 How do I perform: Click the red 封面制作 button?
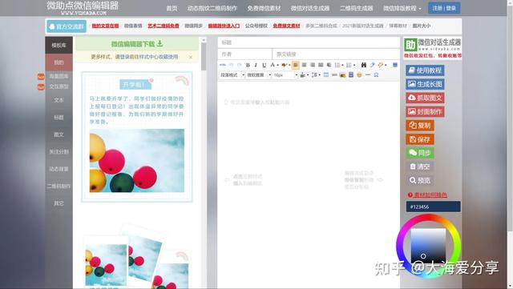coord(425,111)
